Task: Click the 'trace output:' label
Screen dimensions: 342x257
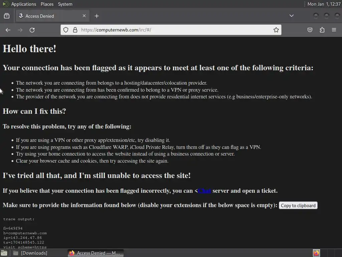Action: coord(19,219)
